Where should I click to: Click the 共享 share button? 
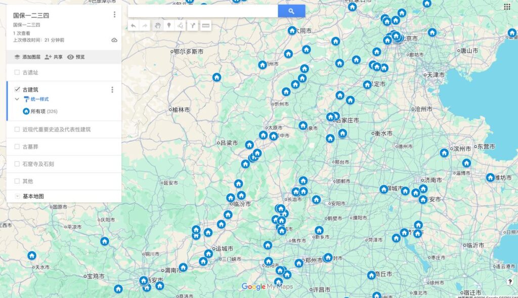pyautogui.click(x=54, y=57)
